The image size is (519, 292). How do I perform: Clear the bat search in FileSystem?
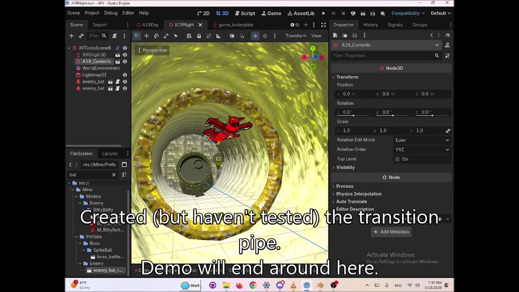(114, 175)
